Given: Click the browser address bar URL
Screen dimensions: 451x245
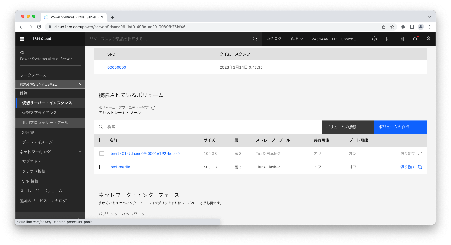Looking at the screenshot, I should pyautogui.click(x=120, y=27).
